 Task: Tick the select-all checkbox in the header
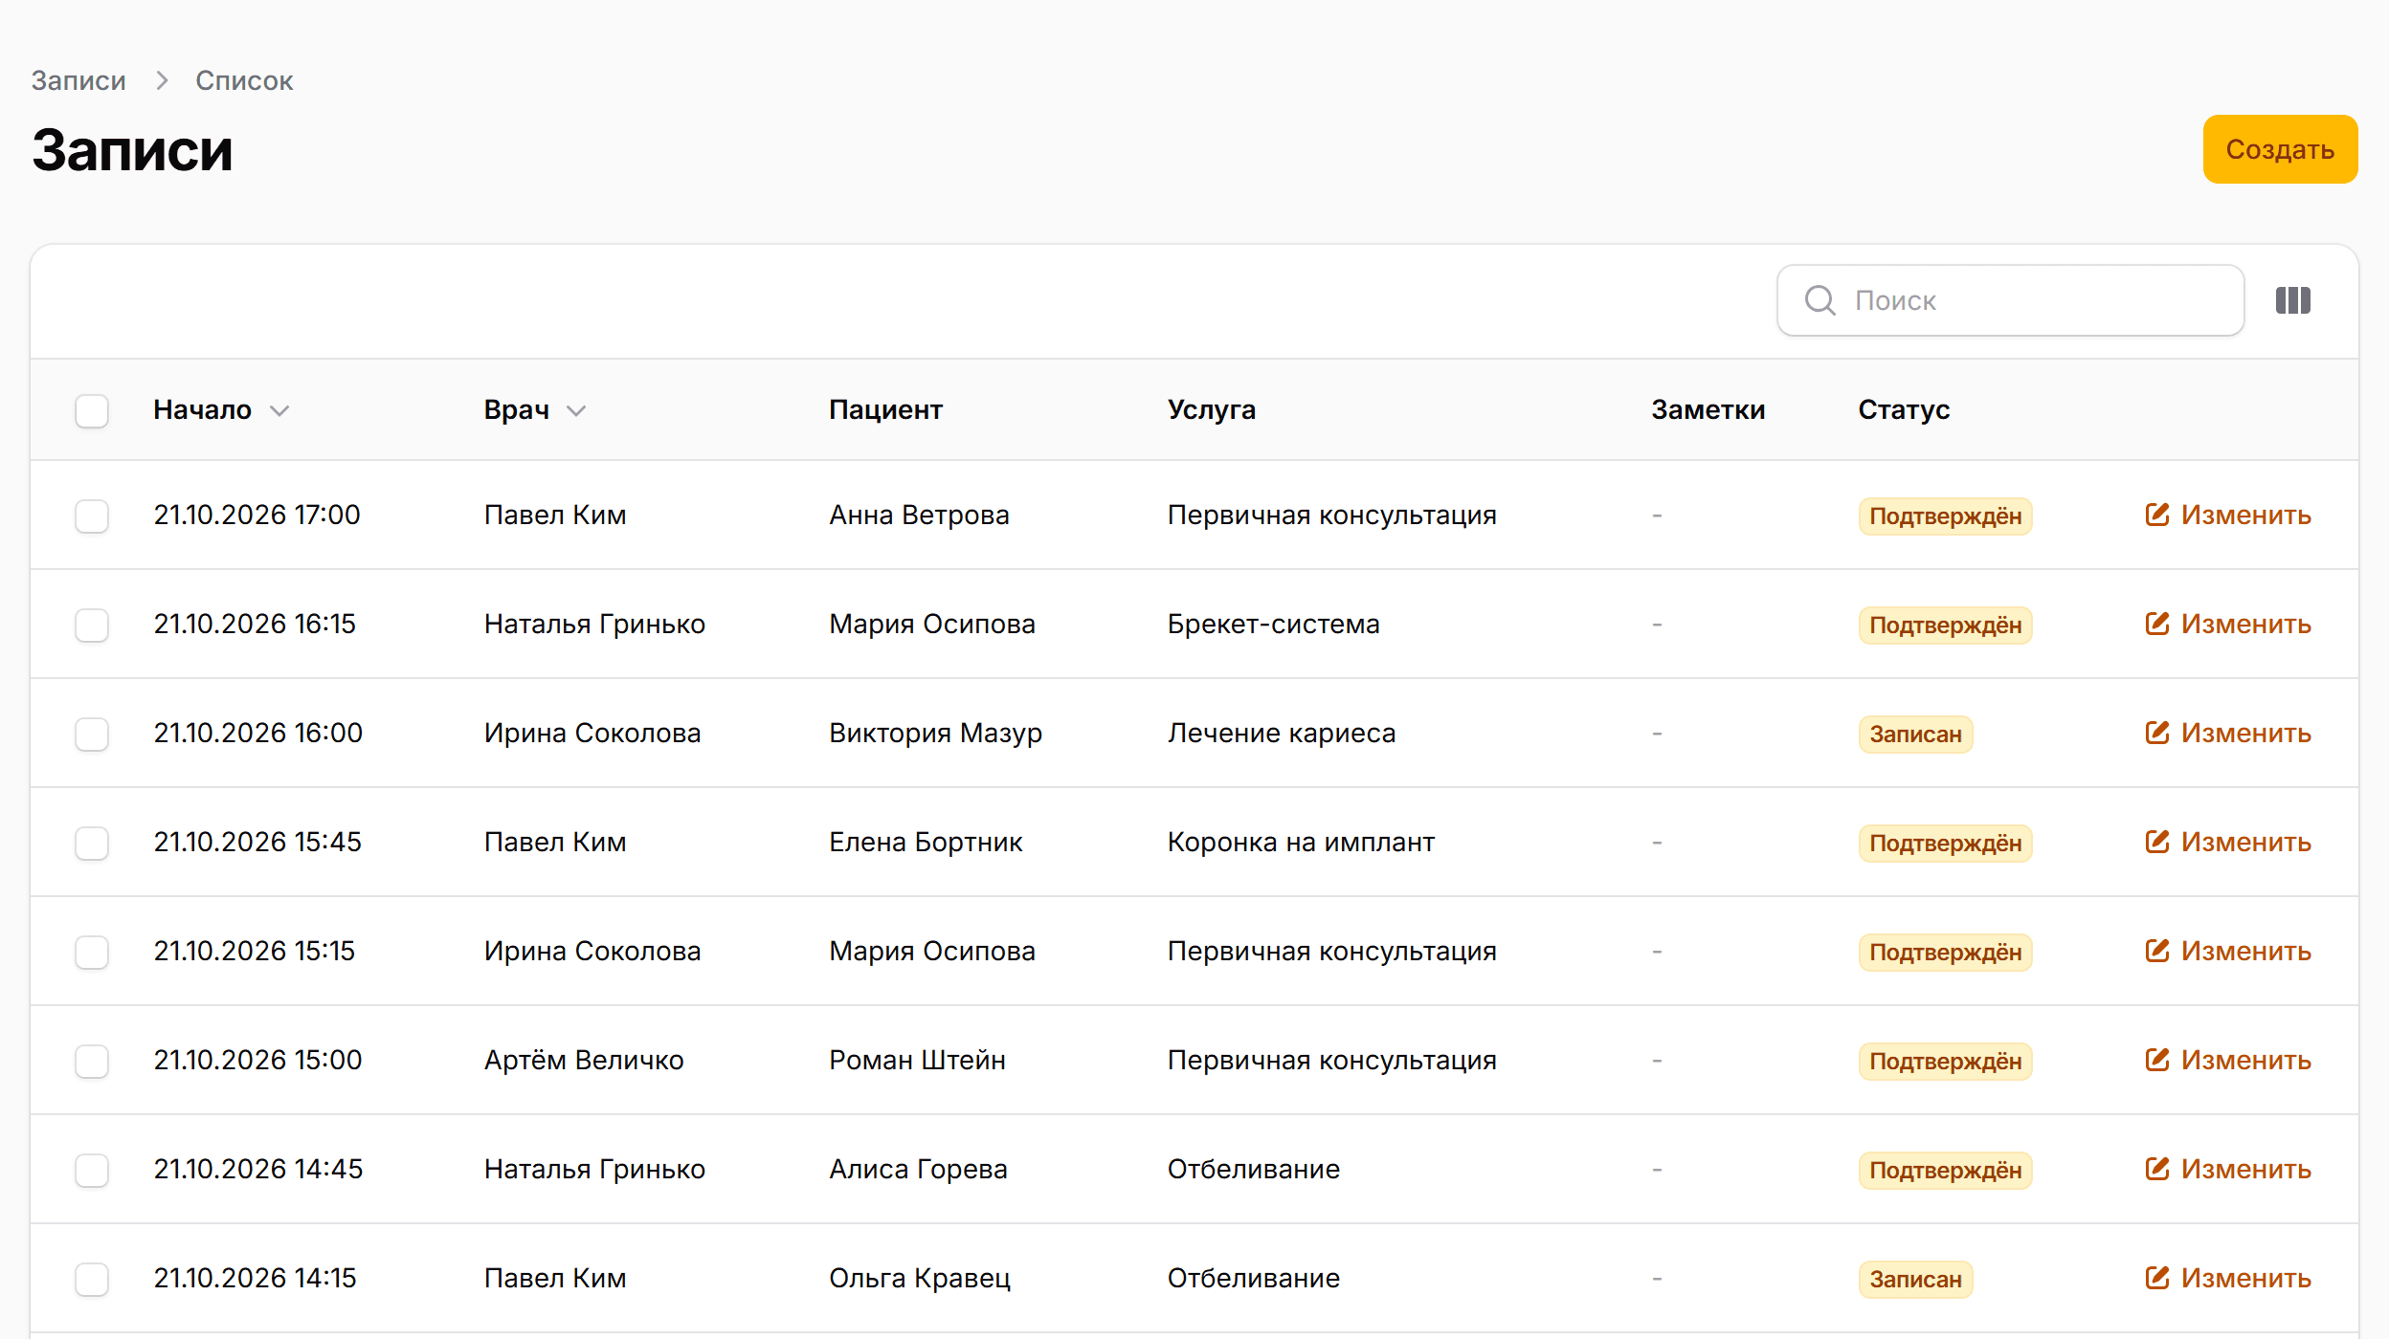click(x=92, y=411)
